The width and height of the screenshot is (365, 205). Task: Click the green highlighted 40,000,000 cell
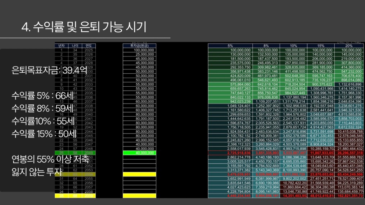(x=139, y=153)
